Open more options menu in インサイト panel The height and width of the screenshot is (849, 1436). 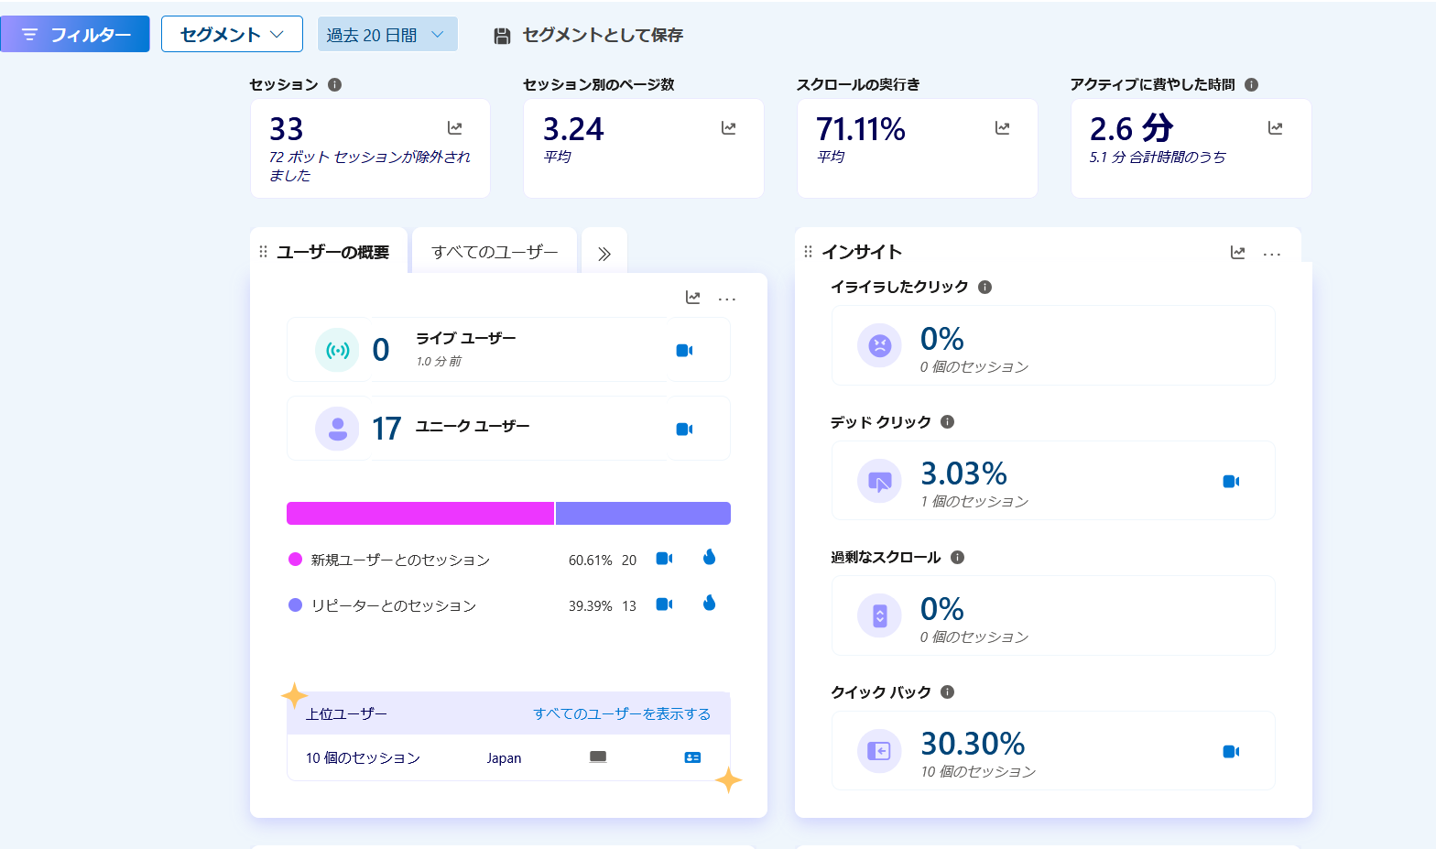pos(1271,254)
